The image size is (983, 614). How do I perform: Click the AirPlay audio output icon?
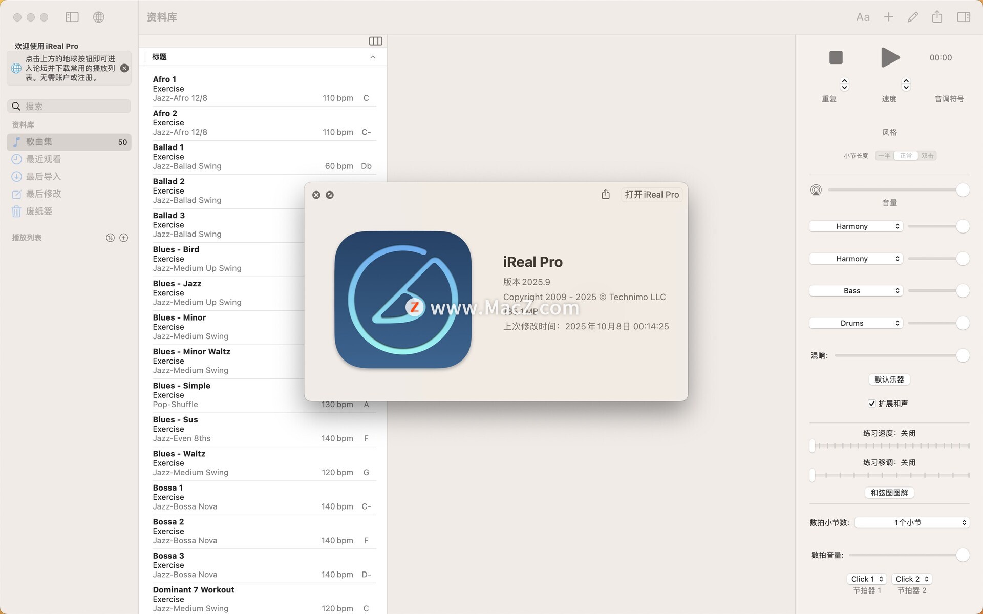tap(816, 190)
